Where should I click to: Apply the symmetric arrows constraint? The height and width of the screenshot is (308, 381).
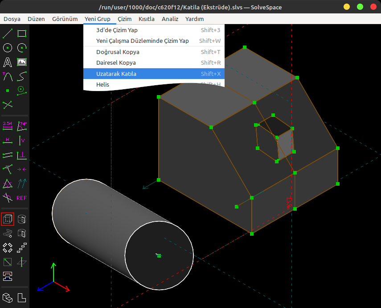coord(22,169)
